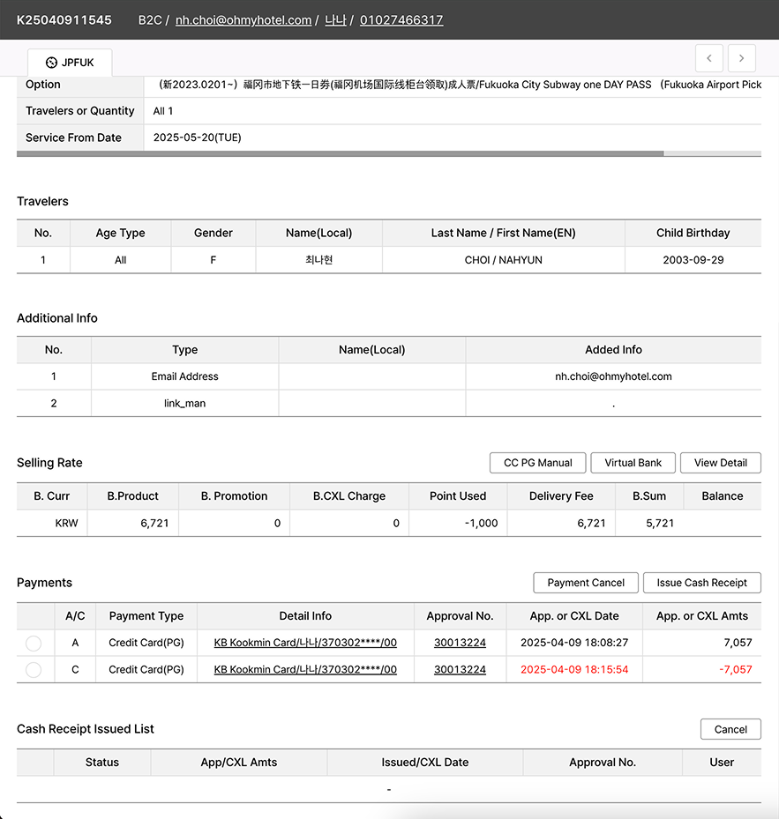Click the JPFUK tab icon
The height and width of the screenshot is (819, 779).
(x=51, y=63)
